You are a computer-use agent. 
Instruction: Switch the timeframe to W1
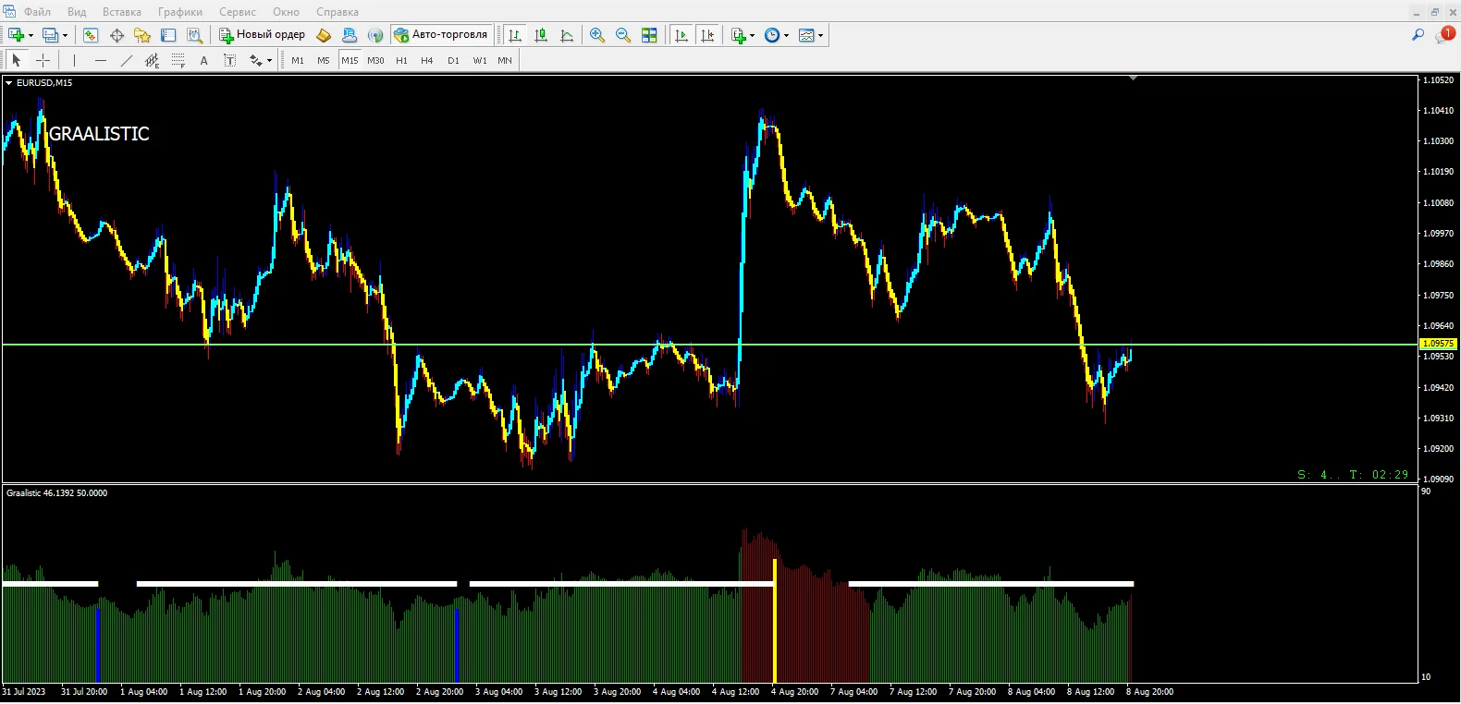tap(480, 60)
